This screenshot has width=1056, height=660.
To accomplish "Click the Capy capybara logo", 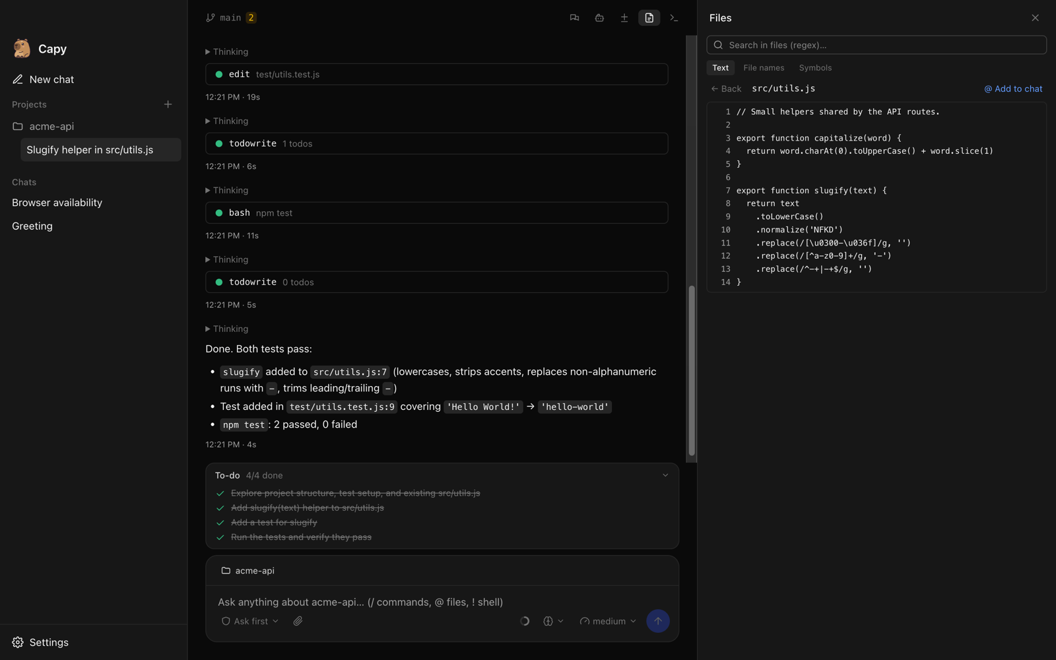I will pos(22,48).
